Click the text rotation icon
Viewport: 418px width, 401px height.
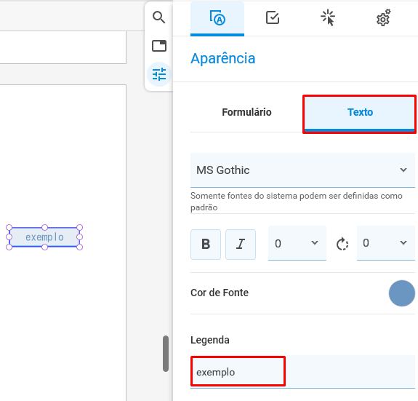[342, 244]
